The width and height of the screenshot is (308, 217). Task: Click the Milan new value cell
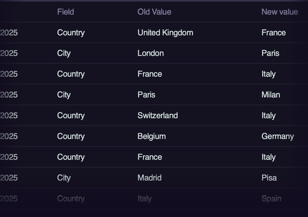(x=270, y=95)
